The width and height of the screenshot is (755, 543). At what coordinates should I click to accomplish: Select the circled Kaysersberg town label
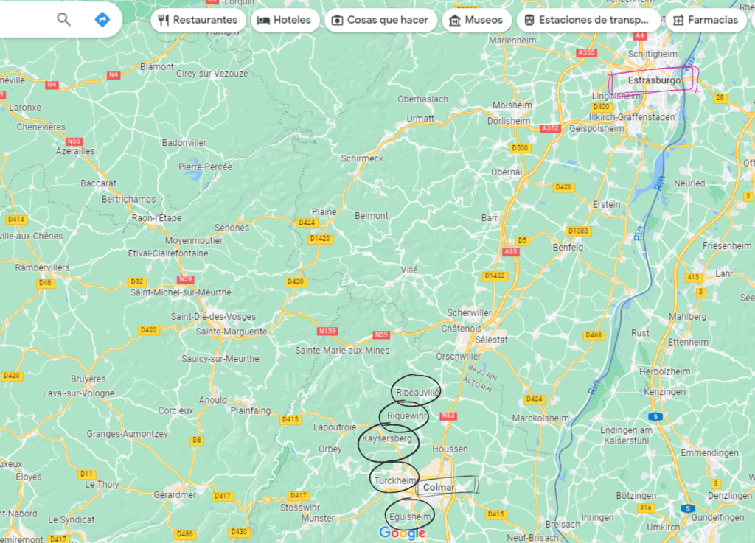(x=387, y=438)
